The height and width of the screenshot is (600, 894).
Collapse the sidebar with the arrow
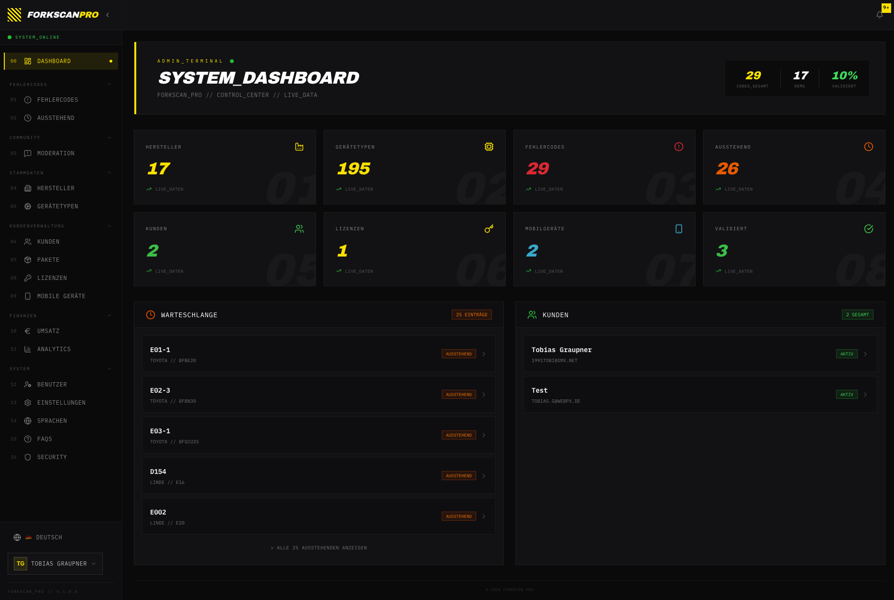click(x=108, y=15)
